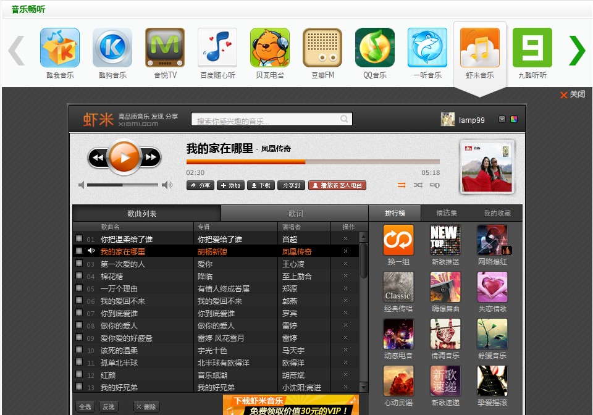Screen dimensions: 593x415
Task: Select the 虾米音乐 app icon
Action: [x=480, y=48]
